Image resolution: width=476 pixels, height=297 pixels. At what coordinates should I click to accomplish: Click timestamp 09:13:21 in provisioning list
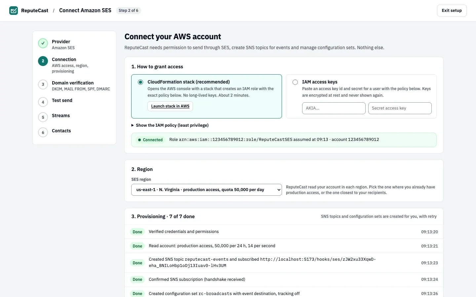429,246
